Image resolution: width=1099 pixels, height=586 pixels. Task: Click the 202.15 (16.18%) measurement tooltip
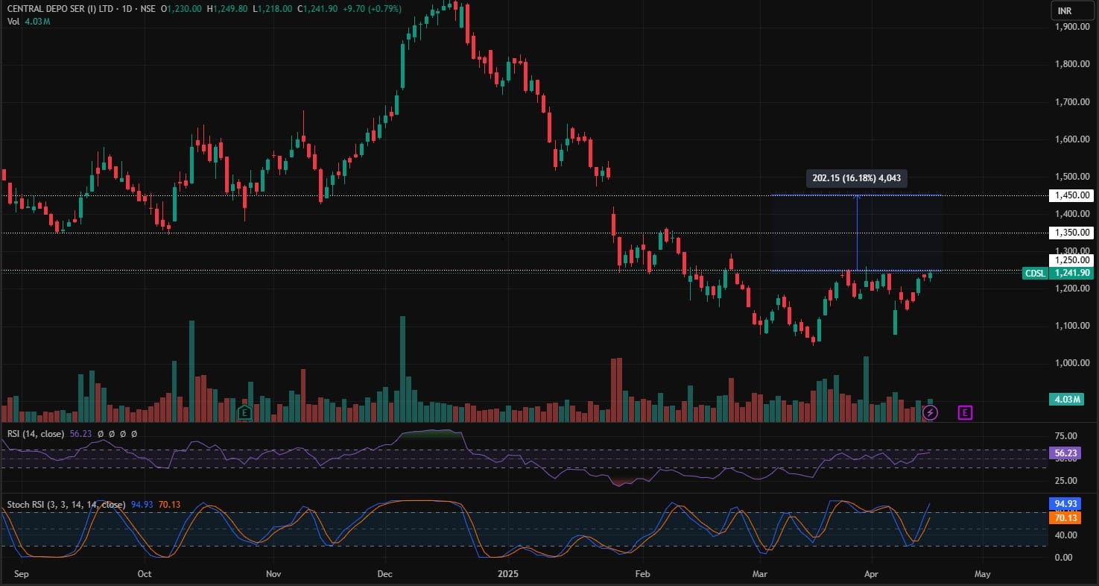[857, 179]
